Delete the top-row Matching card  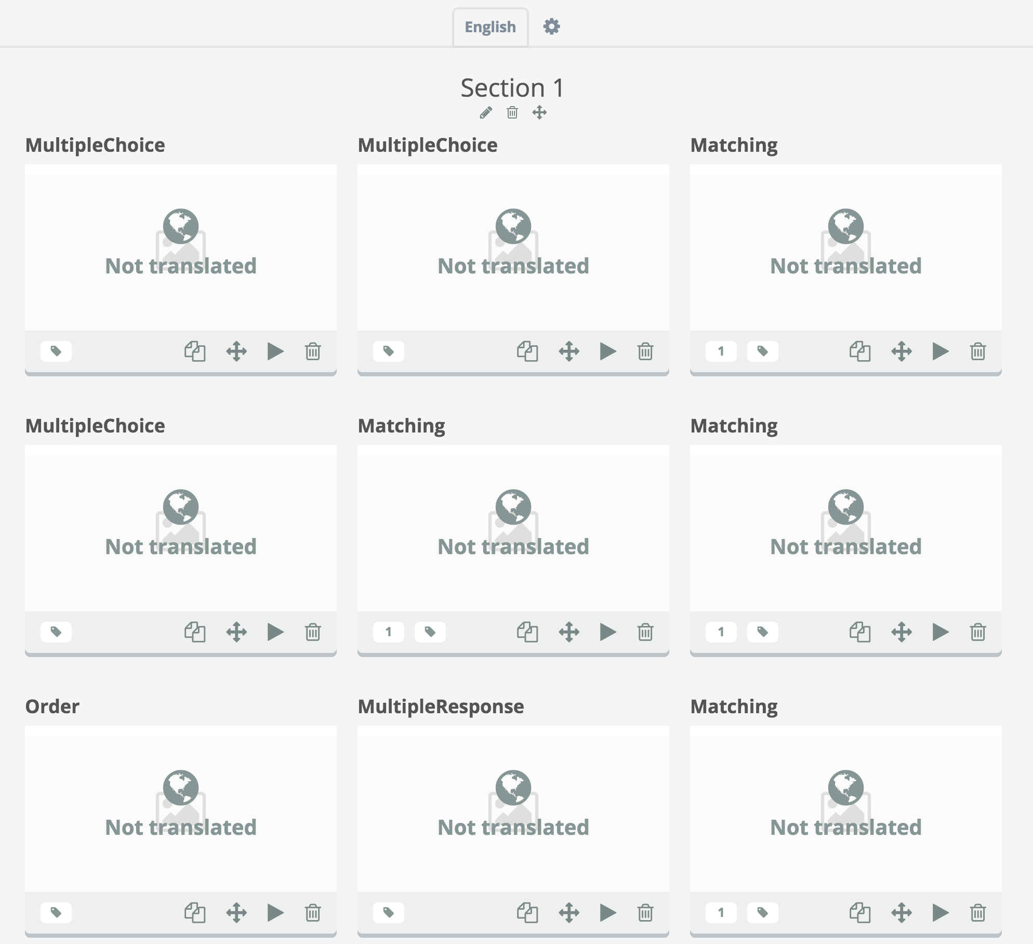(978, 351)
